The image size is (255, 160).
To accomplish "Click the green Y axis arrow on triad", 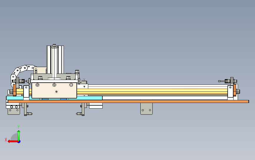I will point(19,135).
